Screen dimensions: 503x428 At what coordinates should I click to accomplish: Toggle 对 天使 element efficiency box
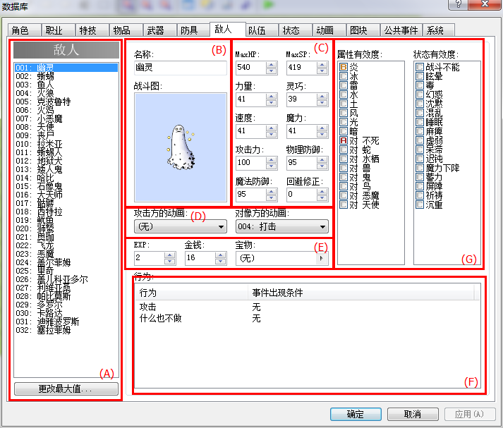tap(344, 204)
